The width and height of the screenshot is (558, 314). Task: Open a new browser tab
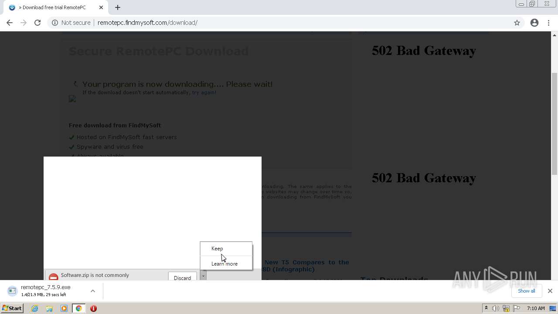coord(118,7)
